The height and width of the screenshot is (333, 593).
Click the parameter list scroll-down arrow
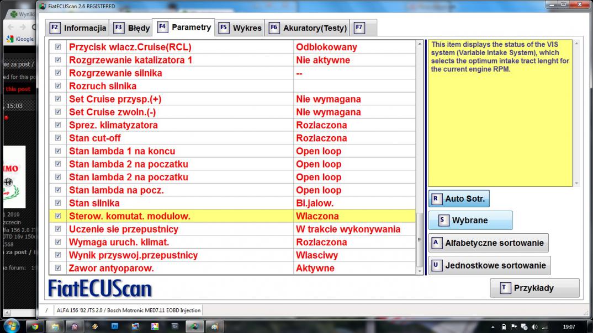pos(420,271)
